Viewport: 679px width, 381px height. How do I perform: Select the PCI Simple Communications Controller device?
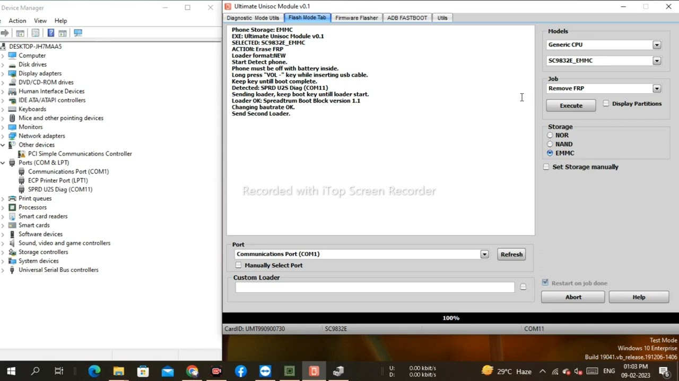(x=80, y=153)
